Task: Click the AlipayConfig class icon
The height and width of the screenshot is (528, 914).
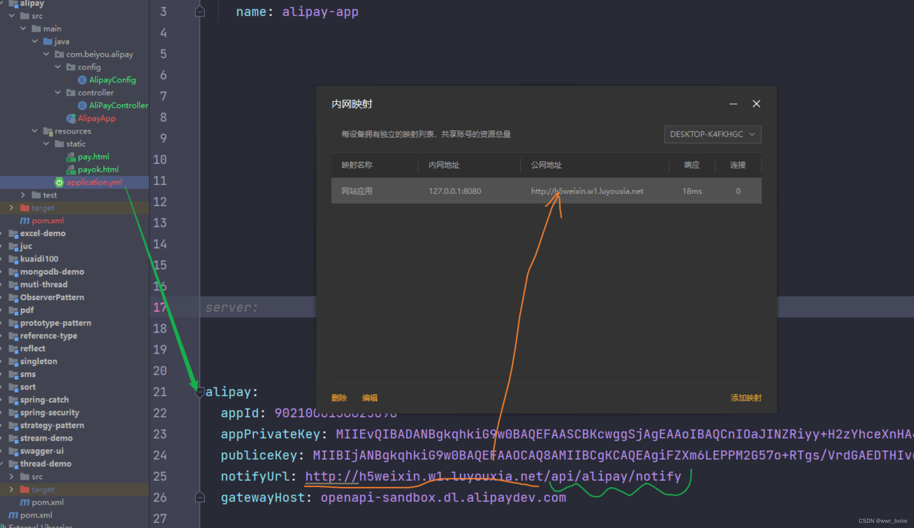Action: (82, 80)
